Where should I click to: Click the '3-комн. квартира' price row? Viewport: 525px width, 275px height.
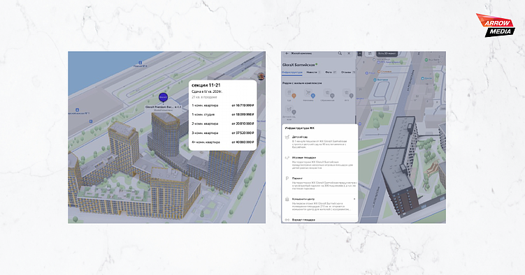pyautogui.click(x=223, y=133)
